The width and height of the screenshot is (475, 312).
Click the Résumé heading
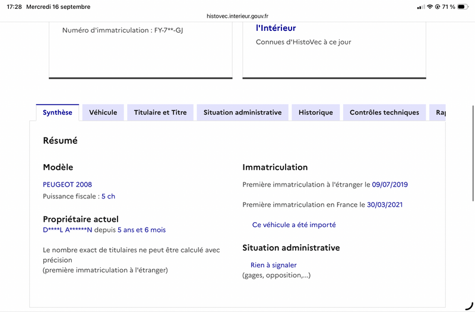tap(61, 140)
